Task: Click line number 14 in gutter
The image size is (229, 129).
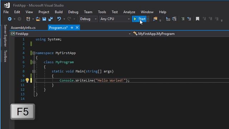Action: [23, 99]
